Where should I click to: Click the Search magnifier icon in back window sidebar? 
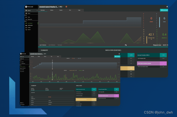click(26, 30)
